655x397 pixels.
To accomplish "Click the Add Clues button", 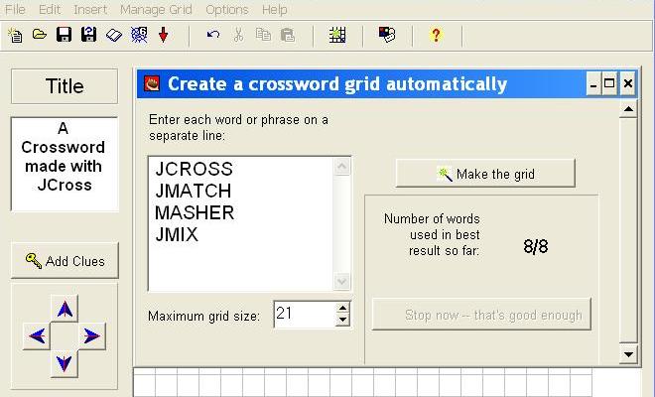I will [x=65, y=261].
